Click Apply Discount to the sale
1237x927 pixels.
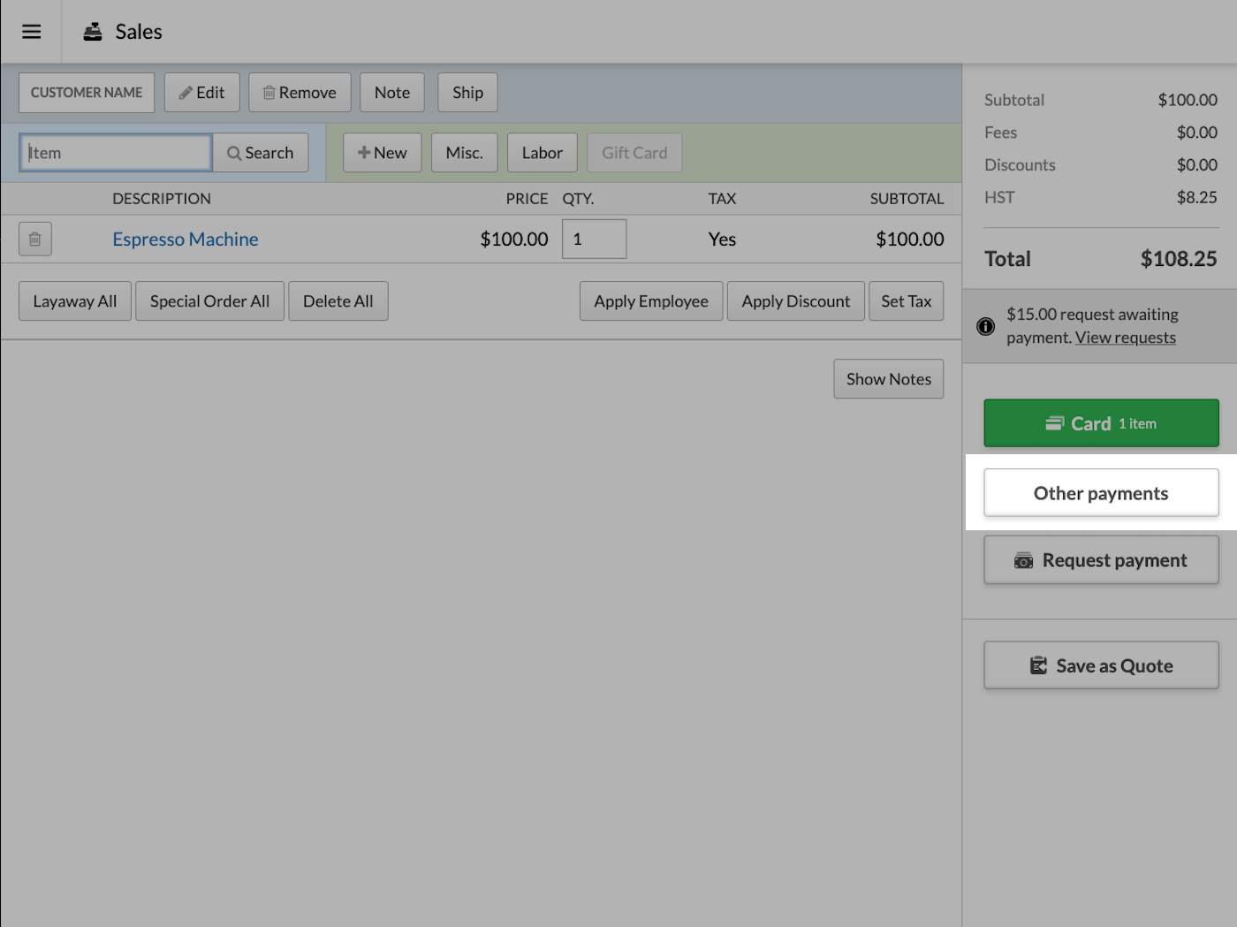point(795,300)
